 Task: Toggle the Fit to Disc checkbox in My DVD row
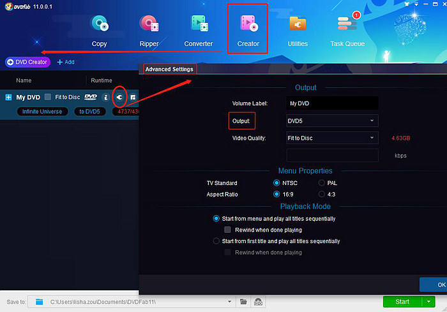click(48, 97)
